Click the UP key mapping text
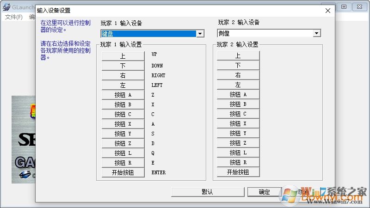Screen dimensions: 370x208 point(154,54)
